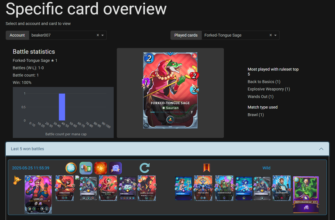Select the Lorkus summoner card
Image resolution: width=335 pixels, height=220 pixels.
pos(38,195)
